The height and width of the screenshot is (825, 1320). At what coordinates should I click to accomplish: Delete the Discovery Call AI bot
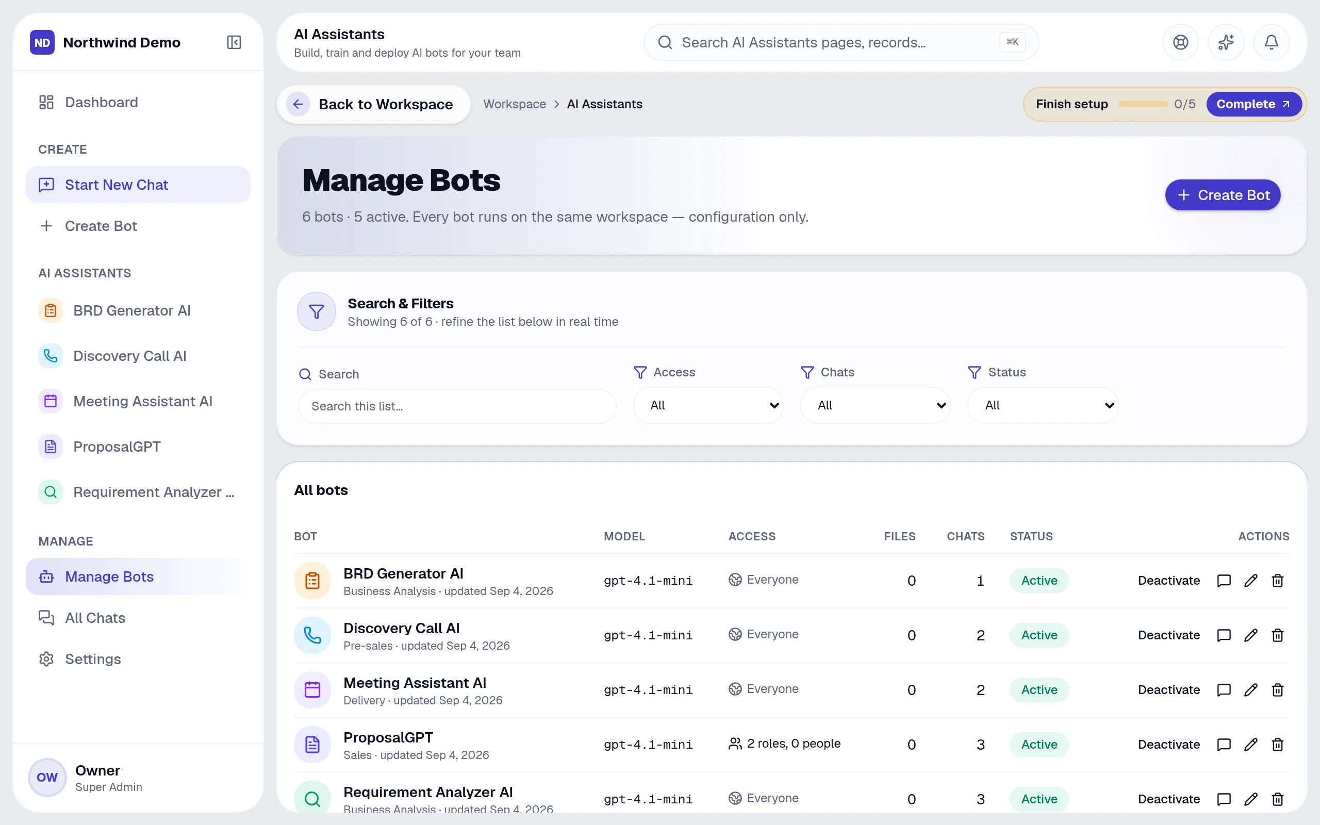1277,635
